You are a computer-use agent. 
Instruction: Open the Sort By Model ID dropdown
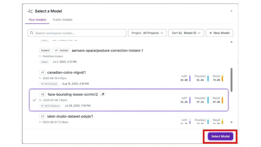click(x=186, y=33)
